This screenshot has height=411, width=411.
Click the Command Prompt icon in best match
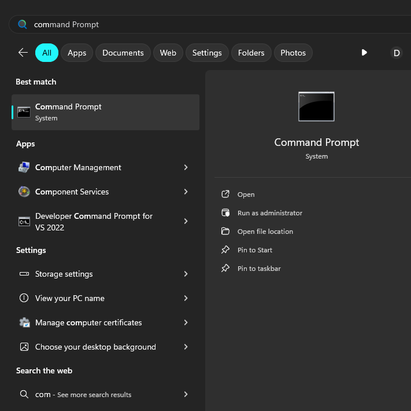(24, 112)
